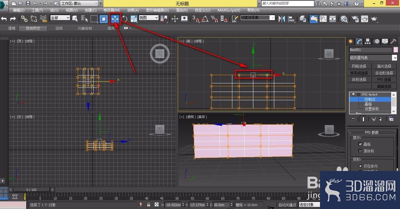
Task: Open the 修改器列表 dropdown
Action: 373,58
